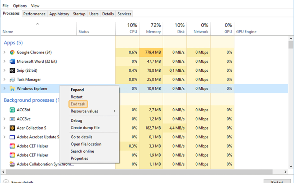Image resolution: width=294 pixels, height=183 pixels.
Task: Sort by the Memory column header
Action: point(151,29)
